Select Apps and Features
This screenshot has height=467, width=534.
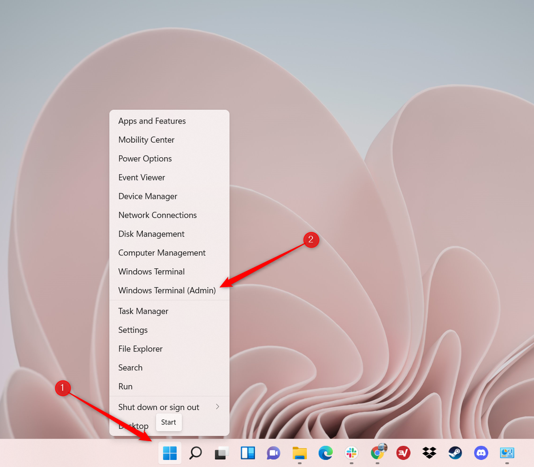point(170,121)
